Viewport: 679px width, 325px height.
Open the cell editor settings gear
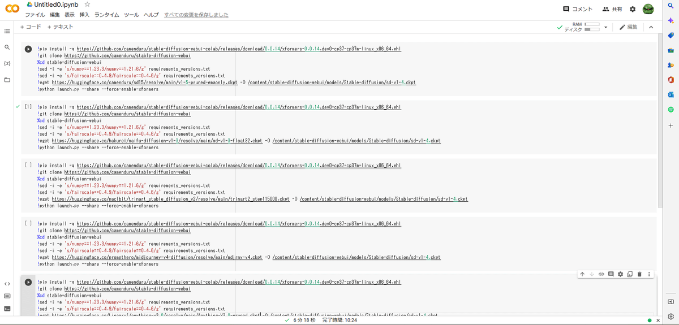click(x=620, y=274)
